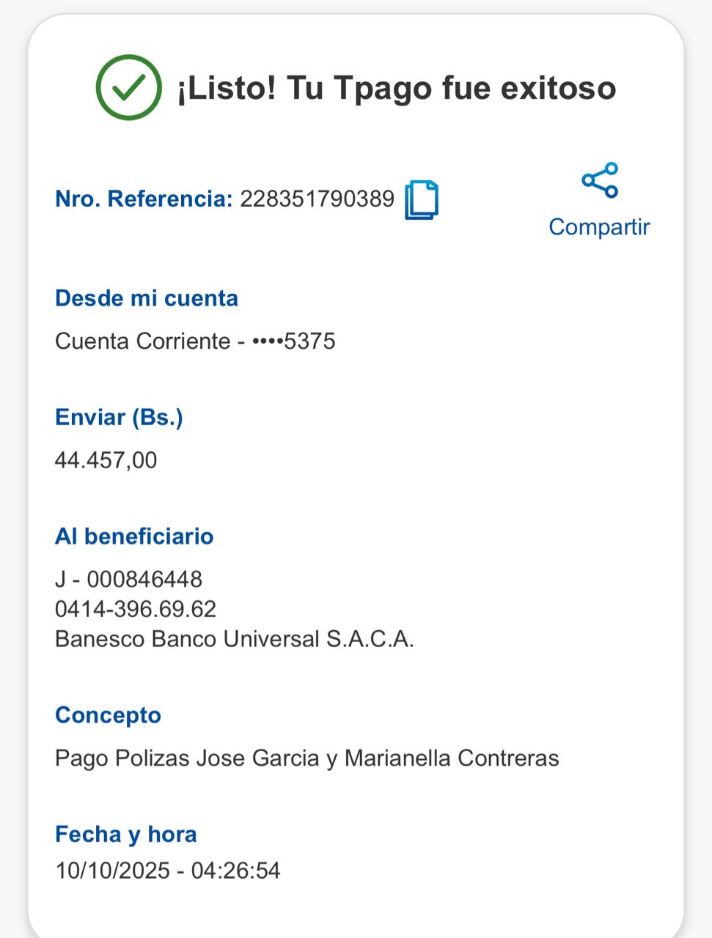Viewport: 712px width, 938px height.
Task: Click the Enviar (Bs.) heading
Action: coord(119,417)
